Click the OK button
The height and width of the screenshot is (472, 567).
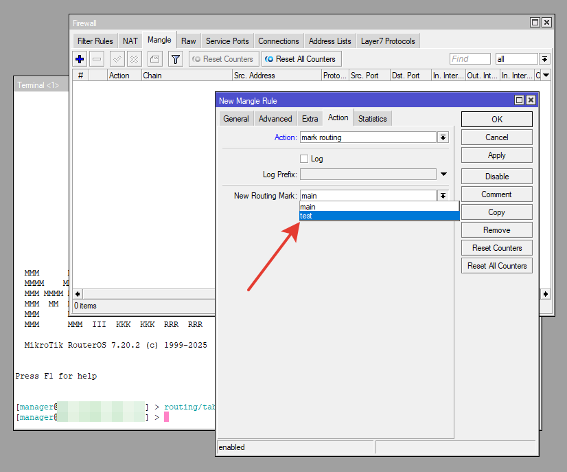click(496, 120)
